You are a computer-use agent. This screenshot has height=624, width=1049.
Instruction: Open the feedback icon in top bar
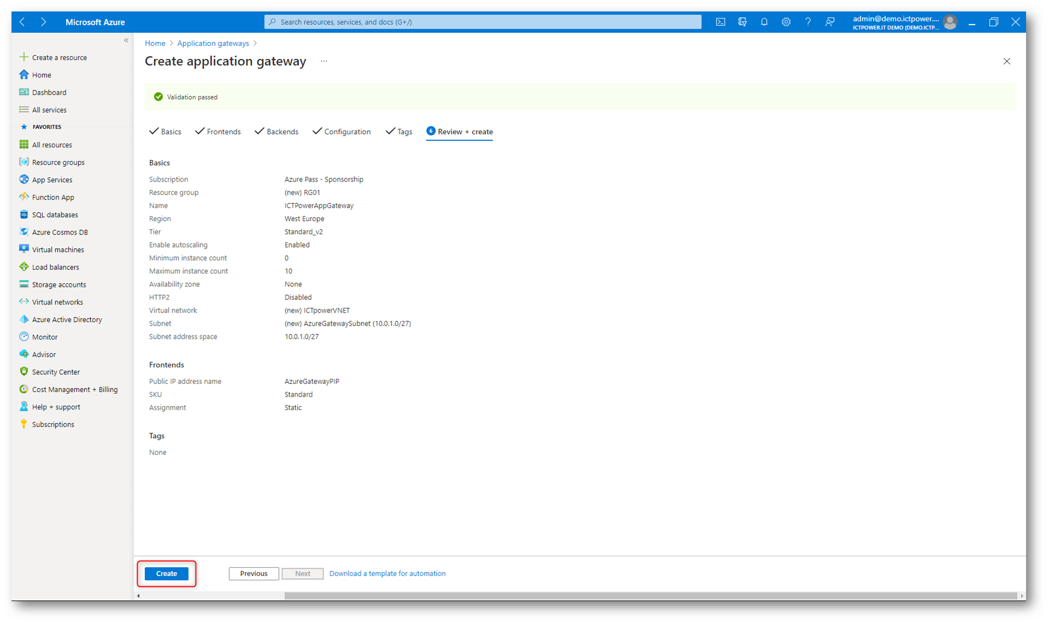click(829, 22)
